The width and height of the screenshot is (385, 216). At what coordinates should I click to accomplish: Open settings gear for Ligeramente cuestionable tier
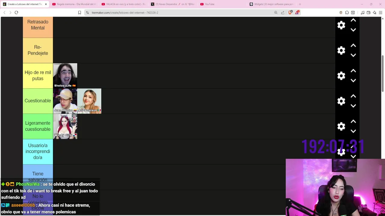tap(341, 126)
